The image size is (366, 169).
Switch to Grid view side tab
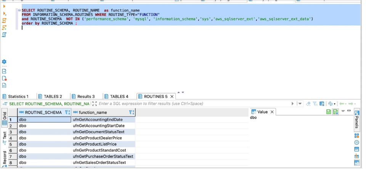coord(5,119)
